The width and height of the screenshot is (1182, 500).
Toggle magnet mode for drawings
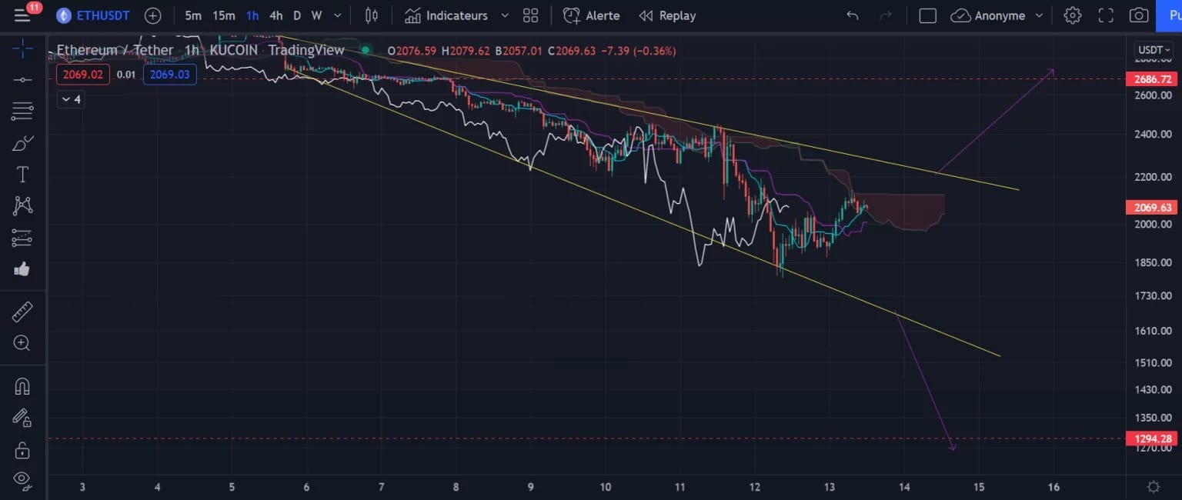coord(22,386)
